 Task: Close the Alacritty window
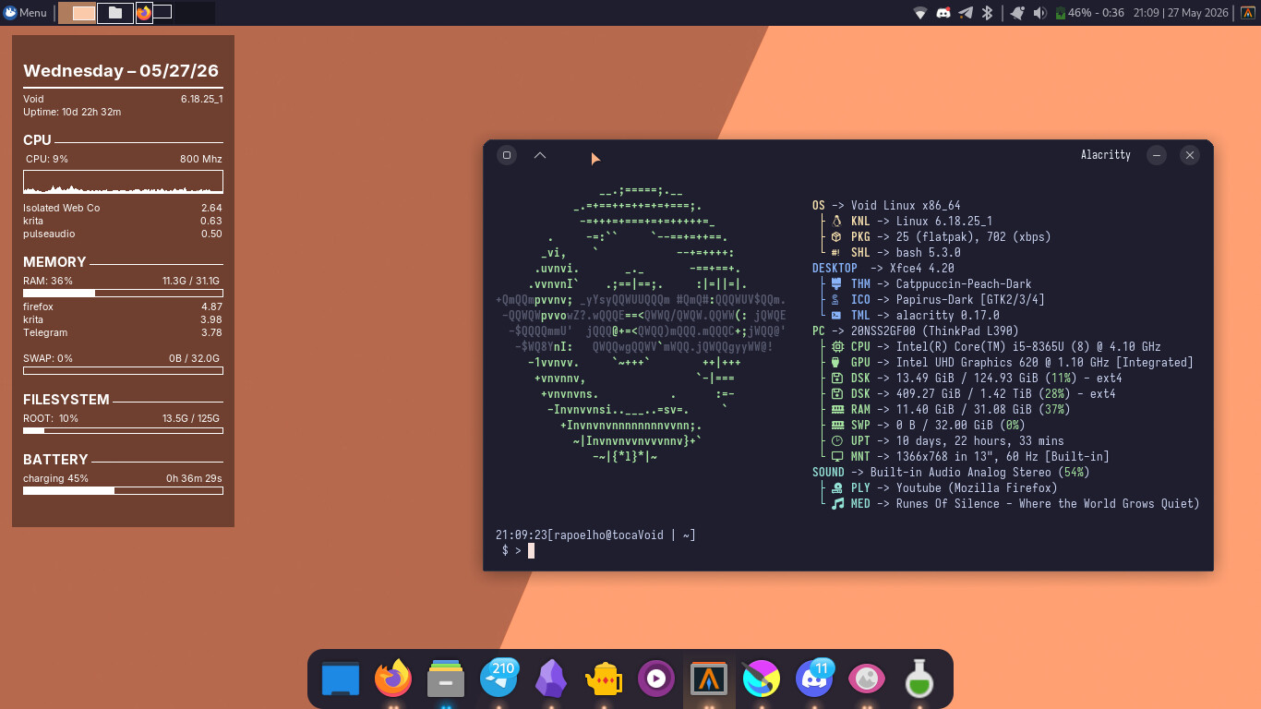[x=1190, y=155]
